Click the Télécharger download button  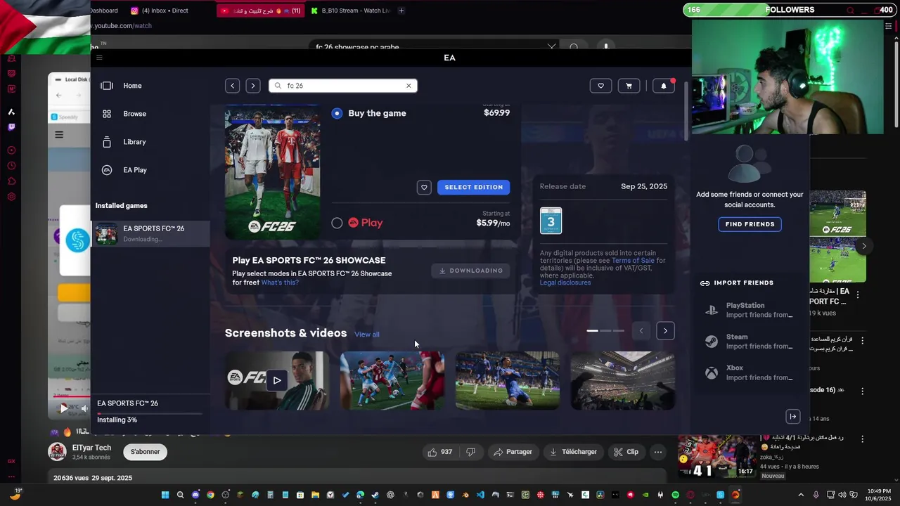(x=573, y=452)
